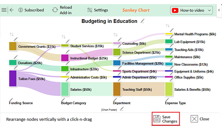Open Settings in the toolbar
The image size is (222, 130).
(97, 10)
